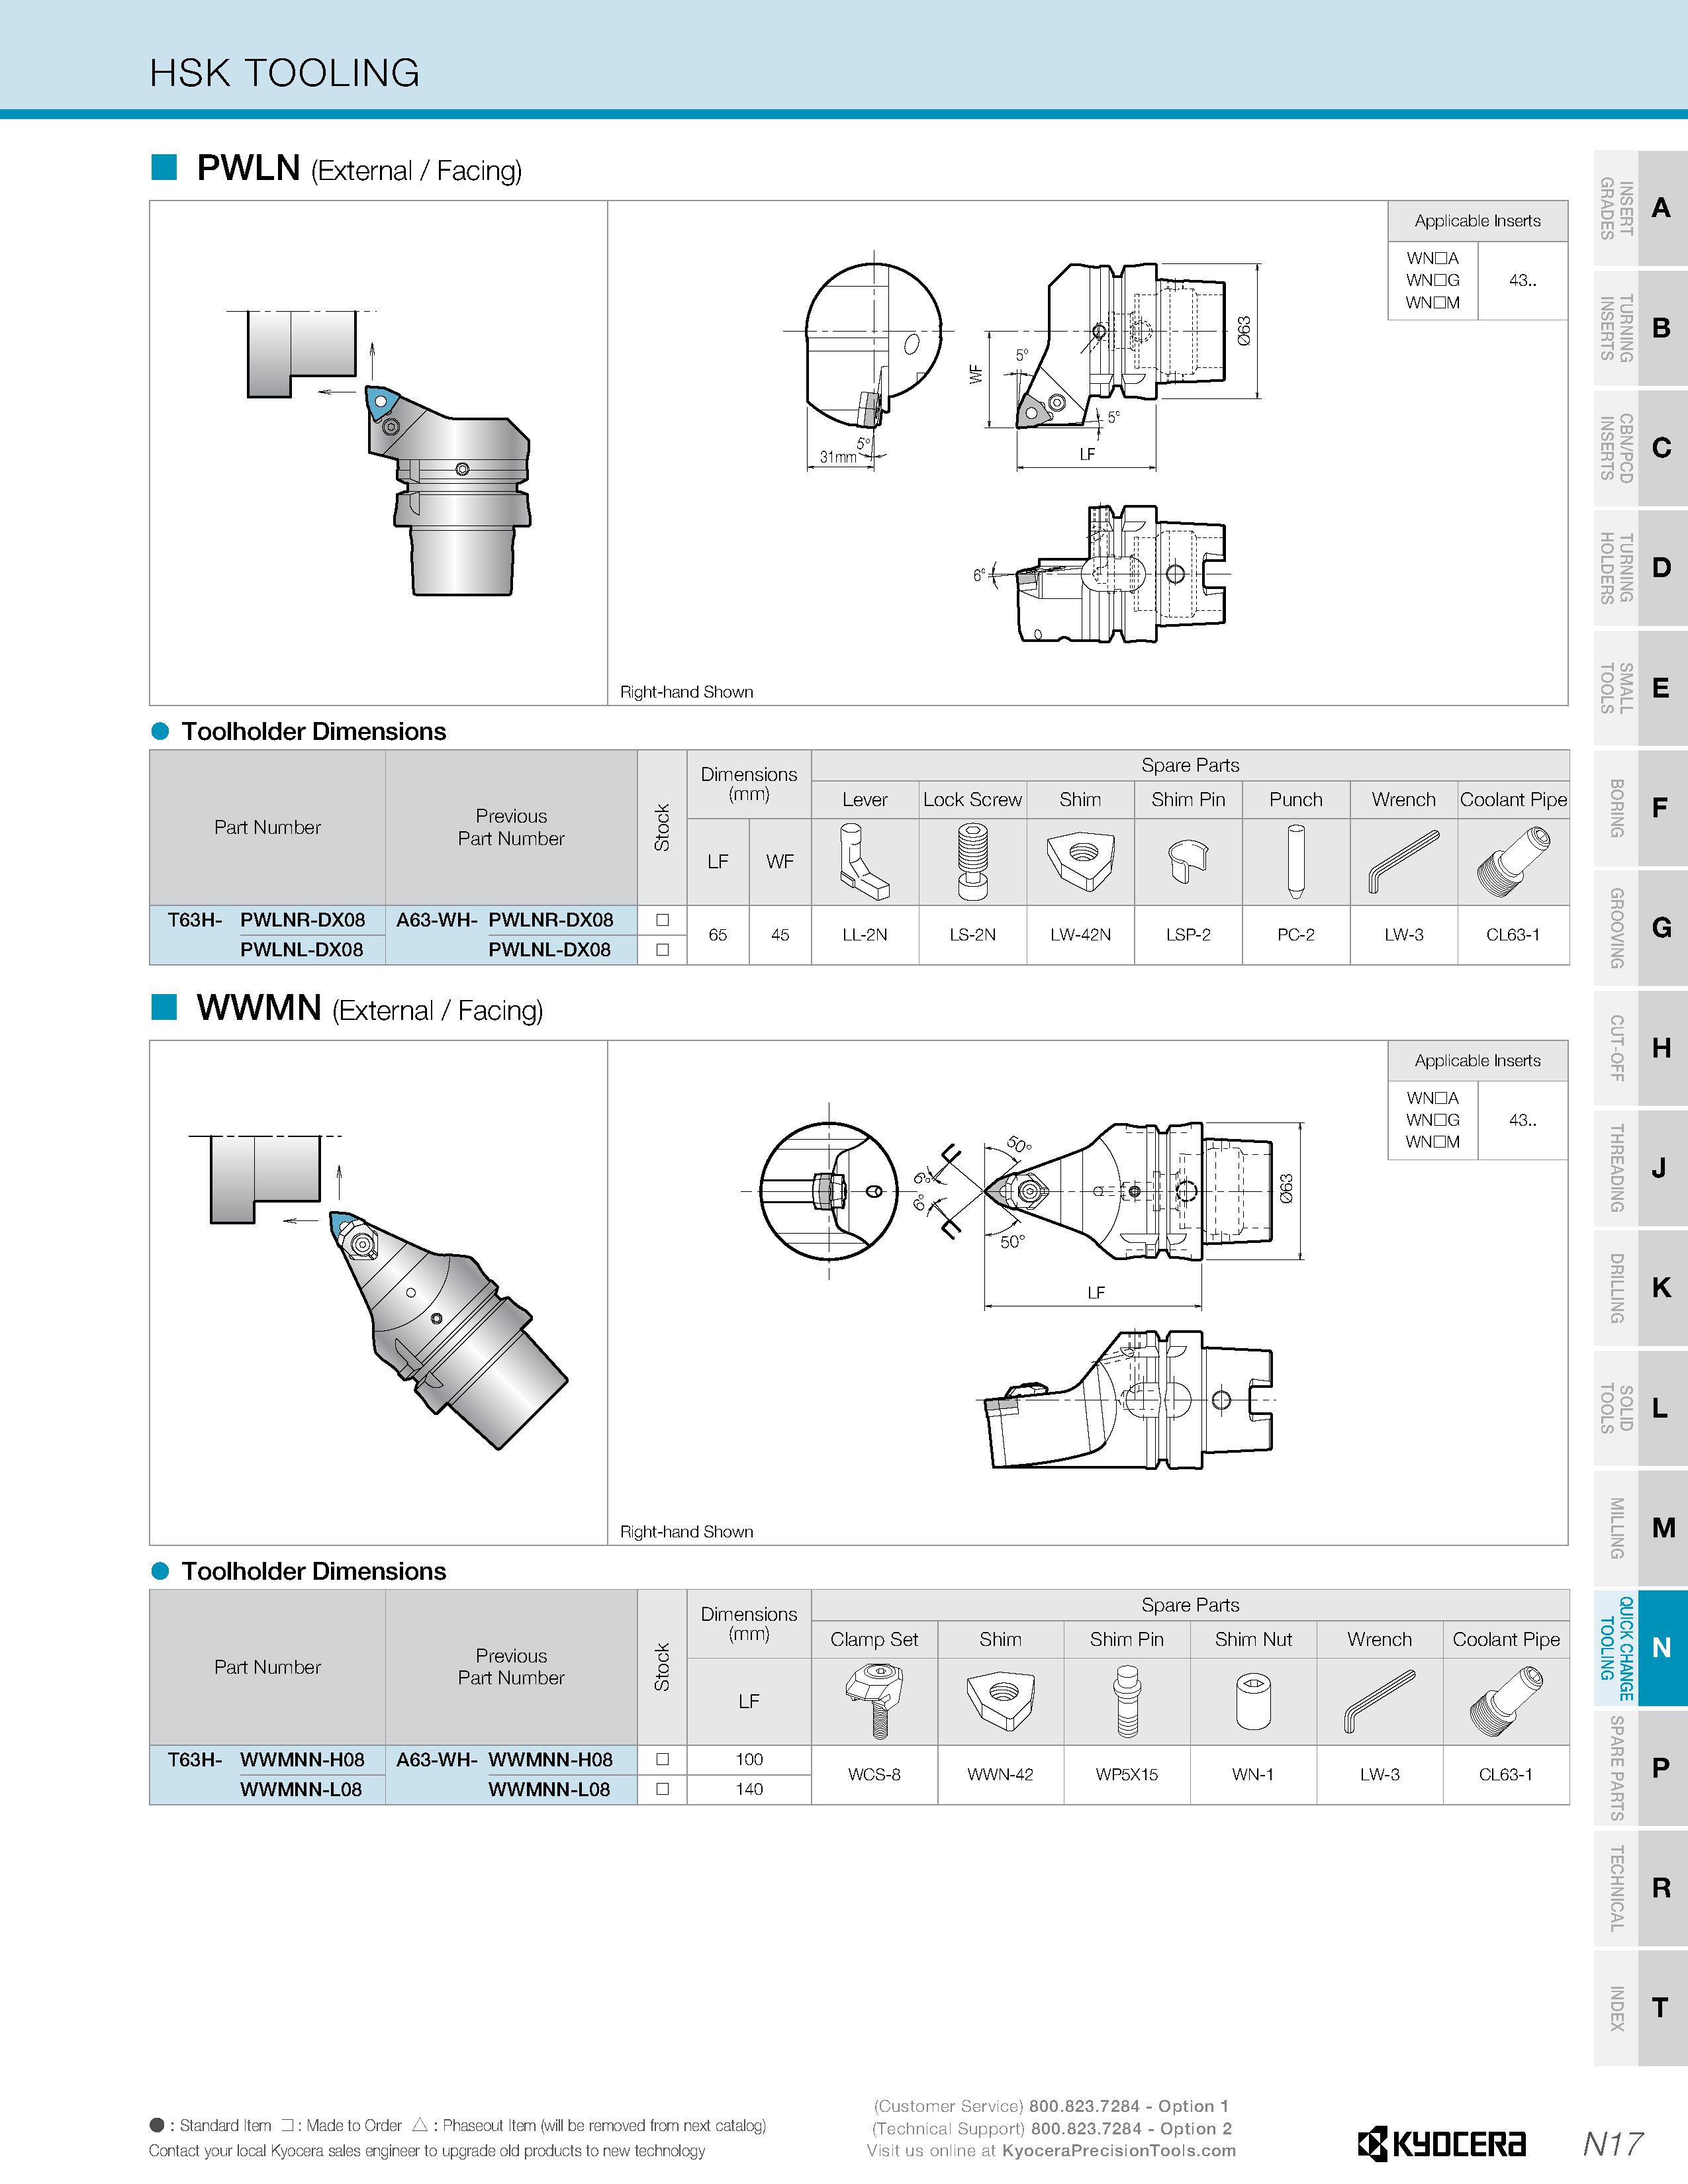This screenshot has width=1688, height=2184.
Task: Open section B Turning Inserts tab
Action: coord(1640,328)
